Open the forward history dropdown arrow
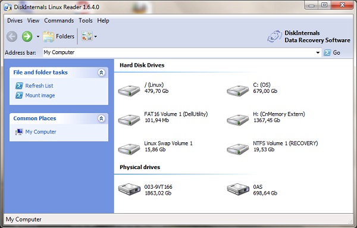Image resolution: width=357 pixels, height=228 pixels. pyautogui.click(x=38, y=36)
